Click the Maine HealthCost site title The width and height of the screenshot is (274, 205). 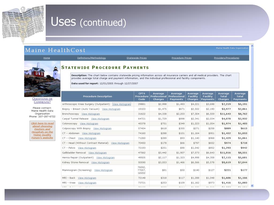tap(55, 50)
